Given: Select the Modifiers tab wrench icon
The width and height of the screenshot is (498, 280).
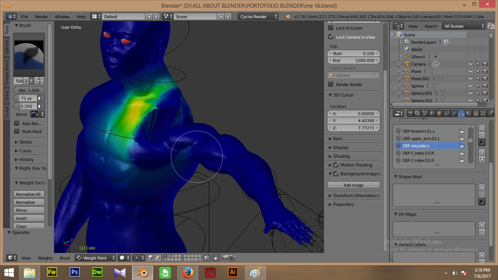Looking at the screenshot, I should click(x=454, y=113).
